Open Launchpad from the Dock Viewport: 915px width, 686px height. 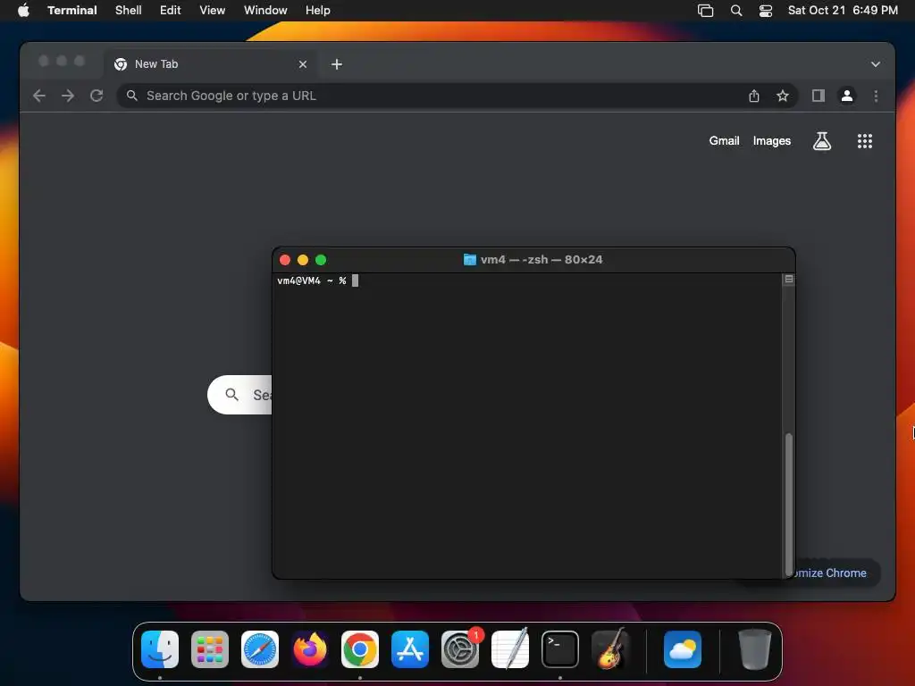tap(210, 649)
